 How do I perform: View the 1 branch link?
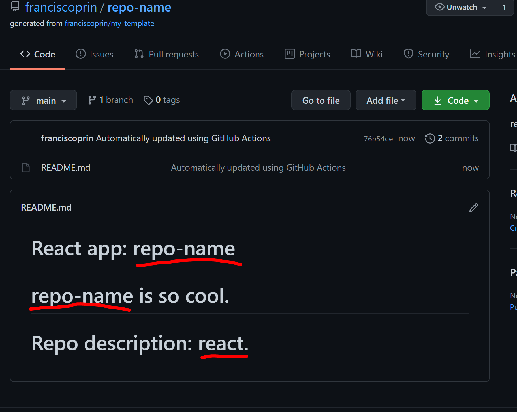[110, 100]
